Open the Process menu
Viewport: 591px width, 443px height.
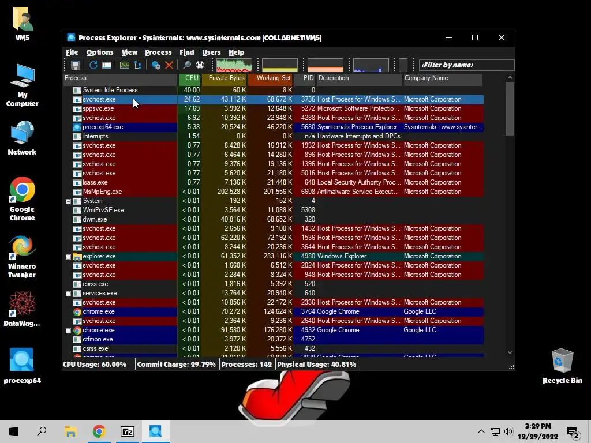158,52
